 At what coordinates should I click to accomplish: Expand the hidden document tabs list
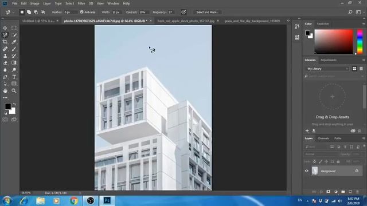[288, 21]
